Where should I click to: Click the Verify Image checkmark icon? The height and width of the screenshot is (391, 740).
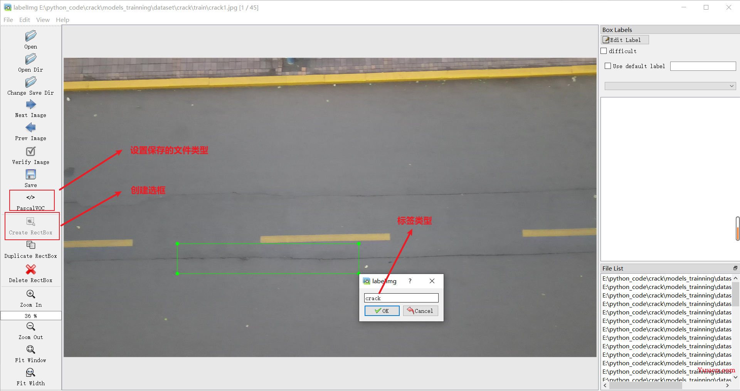point(31,151)
